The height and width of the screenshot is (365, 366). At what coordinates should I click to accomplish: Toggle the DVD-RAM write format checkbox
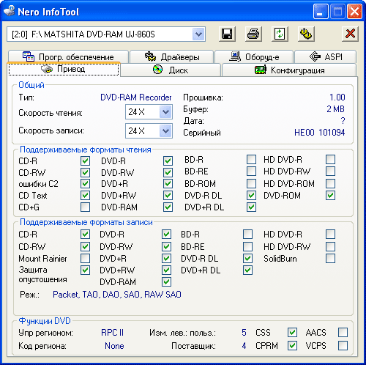(166, 282)
